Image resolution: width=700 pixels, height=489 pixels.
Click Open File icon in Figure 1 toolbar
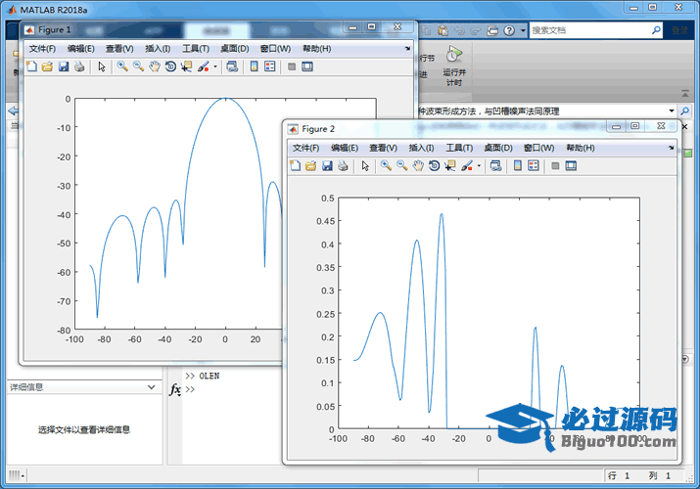pos(47,67)
